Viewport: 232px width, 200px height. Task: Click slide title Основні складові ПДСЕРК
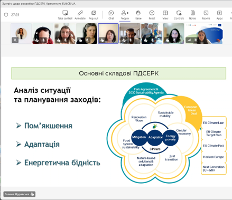(x=118, y=73)
